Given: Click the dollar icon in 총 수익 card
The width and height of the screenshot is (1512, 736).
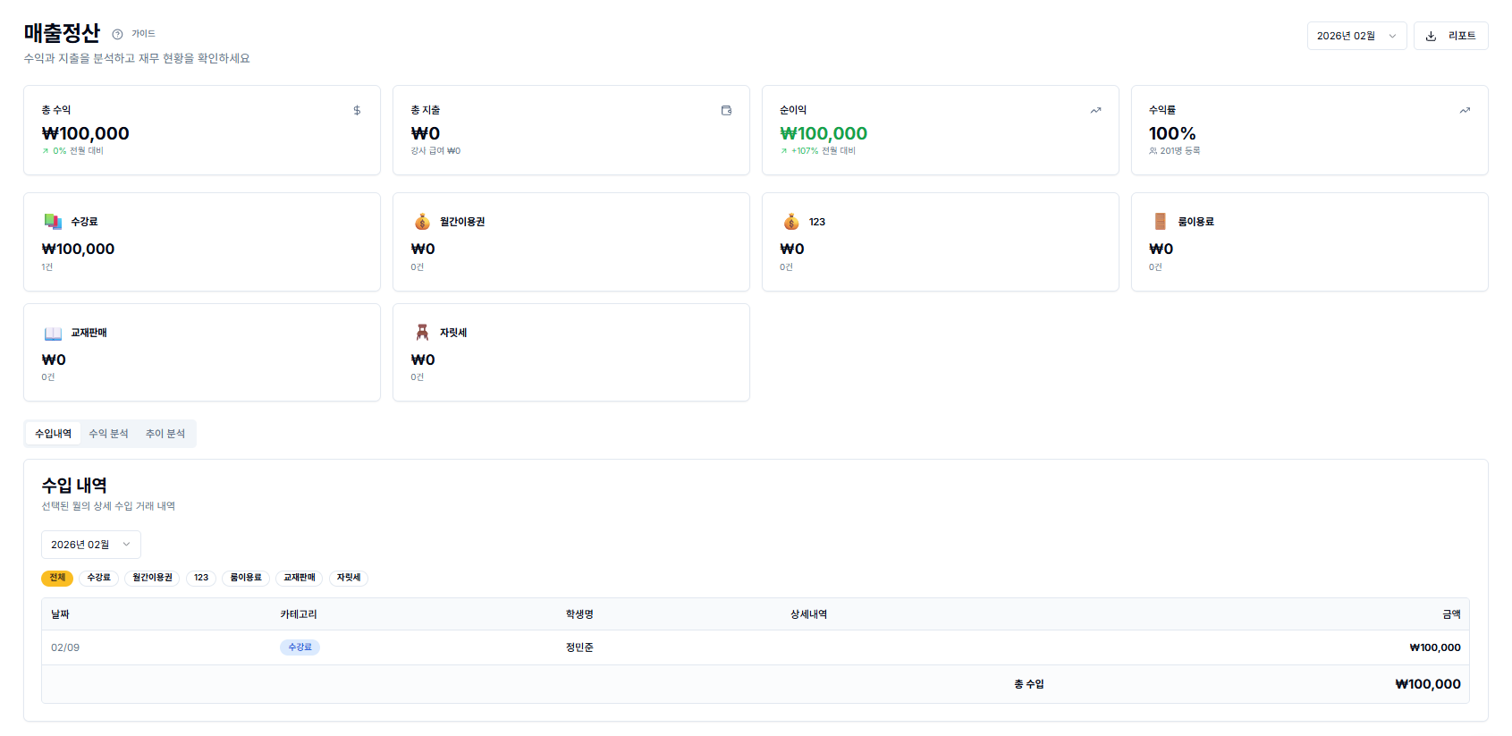Looking at the screenshot, I should 357,110.
